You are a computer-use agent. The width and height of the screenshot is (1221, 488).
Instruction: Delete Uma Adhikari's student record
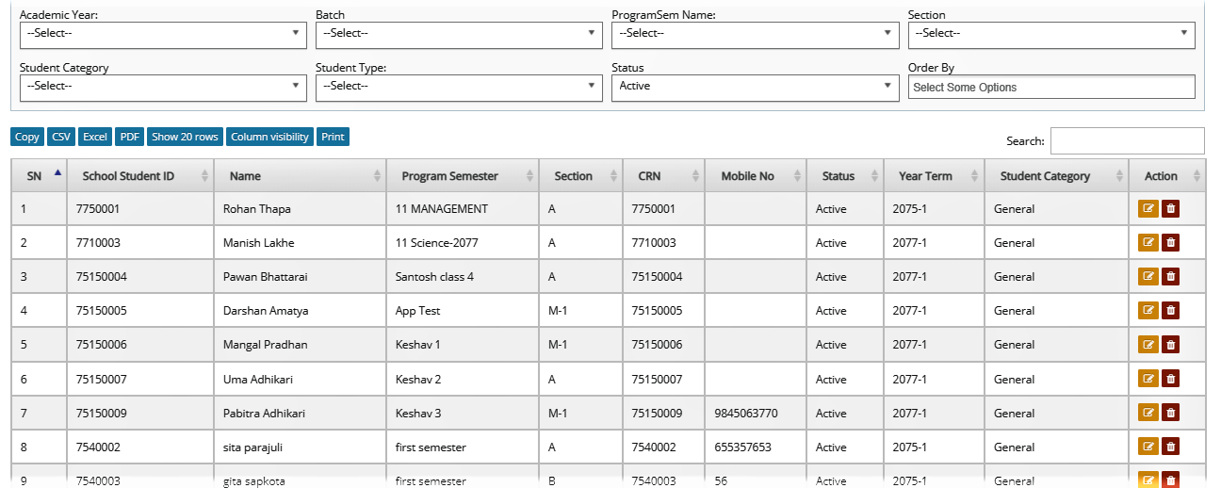click(1170, 379)
